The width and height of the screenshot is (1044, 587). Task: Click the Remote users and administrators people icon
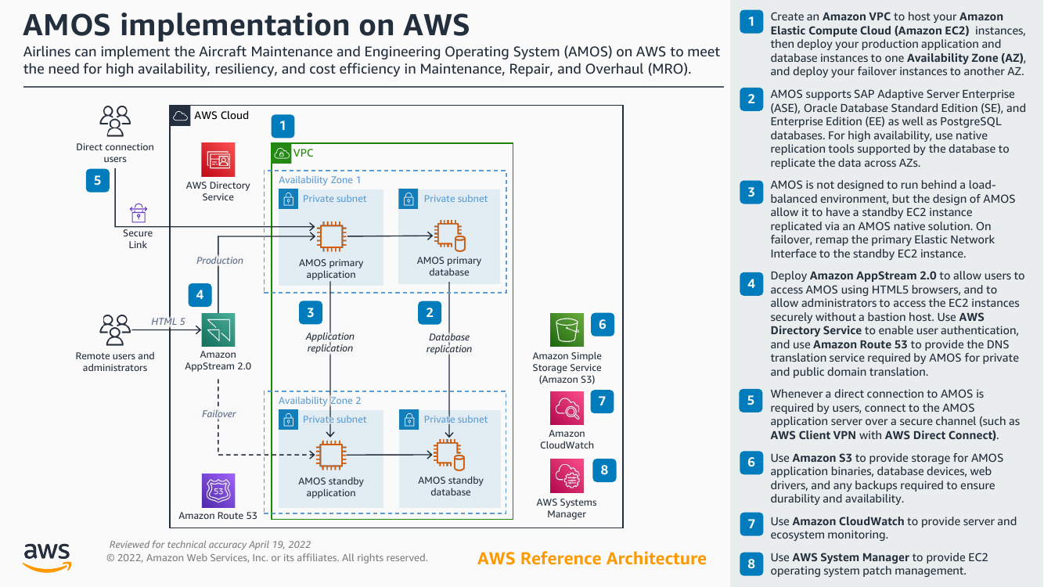click(115, 330)
